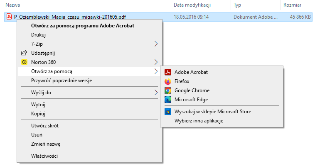Open the file with Firefox label
This screenshot has width=320, height=166.
(182, 81)
